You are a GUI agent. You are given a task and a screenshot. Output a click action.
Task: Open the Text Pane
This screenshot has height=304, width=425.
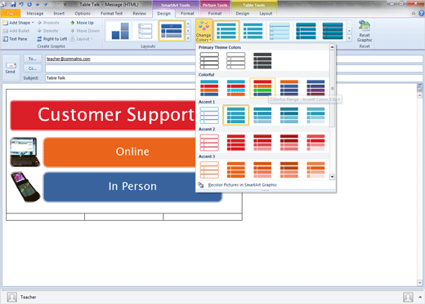click(16, 39)
